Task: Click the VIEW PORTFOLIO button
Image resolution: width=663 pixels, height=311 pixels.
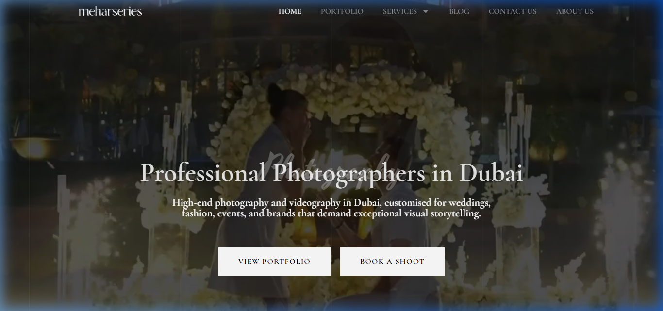Action: point(274,262)
